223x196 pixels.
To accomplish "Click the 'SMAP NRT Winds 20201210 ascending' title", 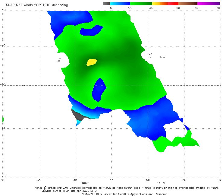I will click(37, 5).
